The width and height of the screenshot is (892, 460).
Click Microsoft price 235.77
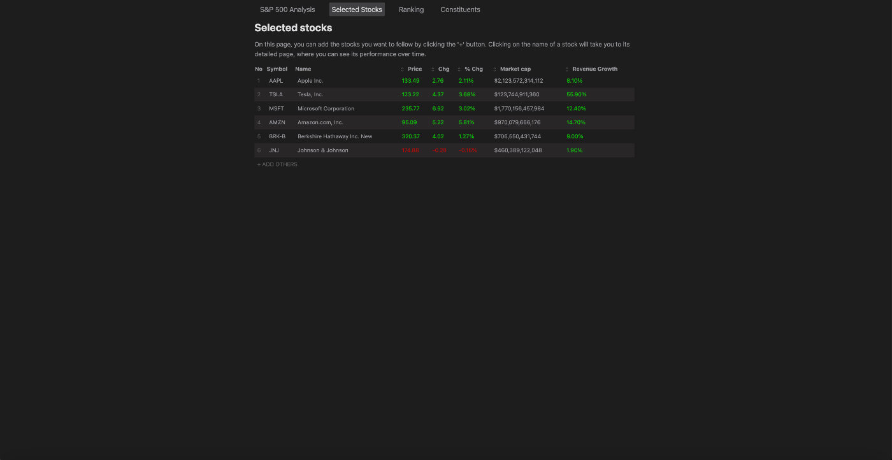pyautogui.click(x=410, y=109)
